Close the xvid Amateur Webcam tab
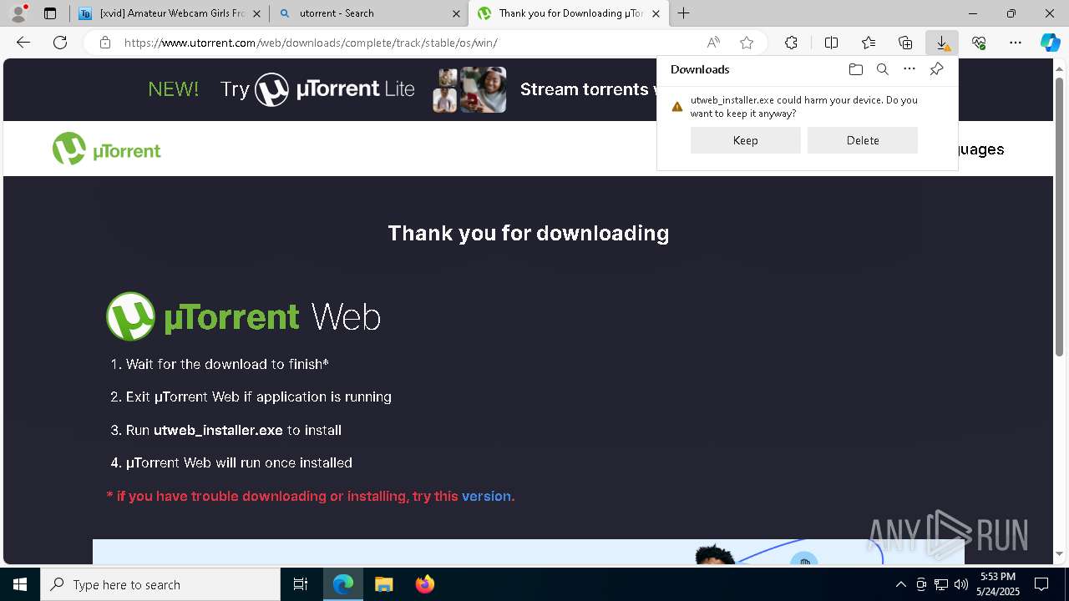This screenshot has height=601, width=1069. (x=256, y=13)
